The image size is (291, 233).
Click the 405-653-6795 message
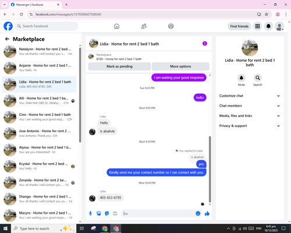pos(111,197)
